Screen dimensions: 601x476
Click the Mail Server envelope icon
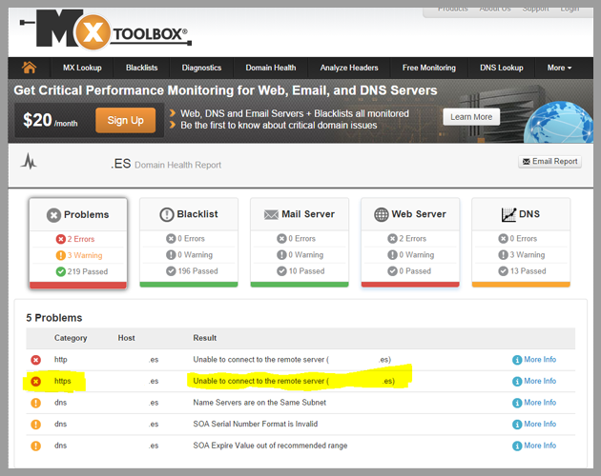pyautogui.click(x=271, y=214)
